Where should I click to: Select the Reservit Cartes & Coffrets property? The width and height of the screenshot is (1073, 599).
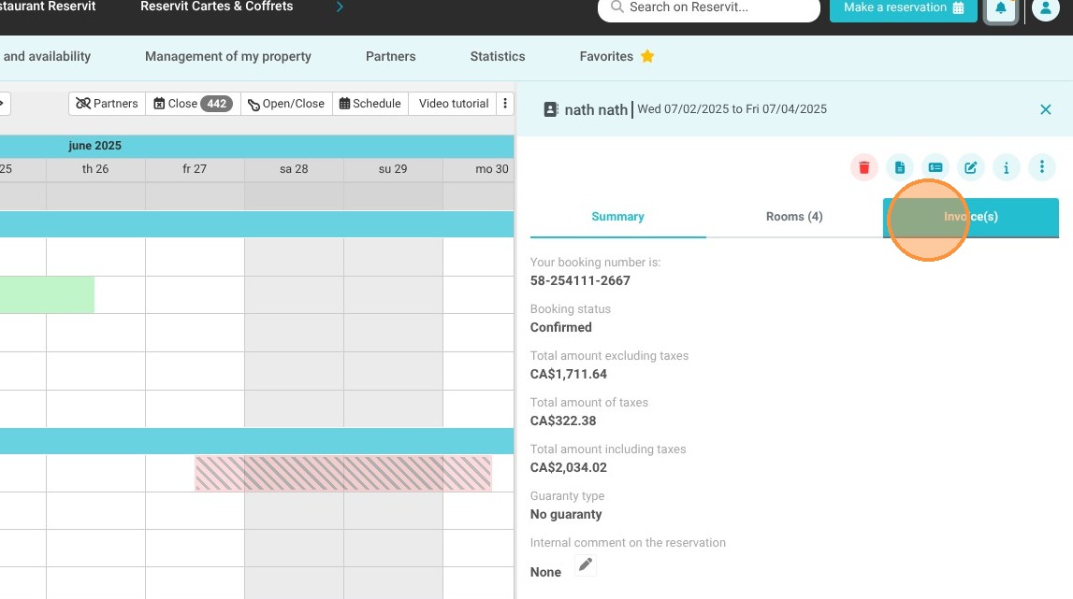coord(217,7)
